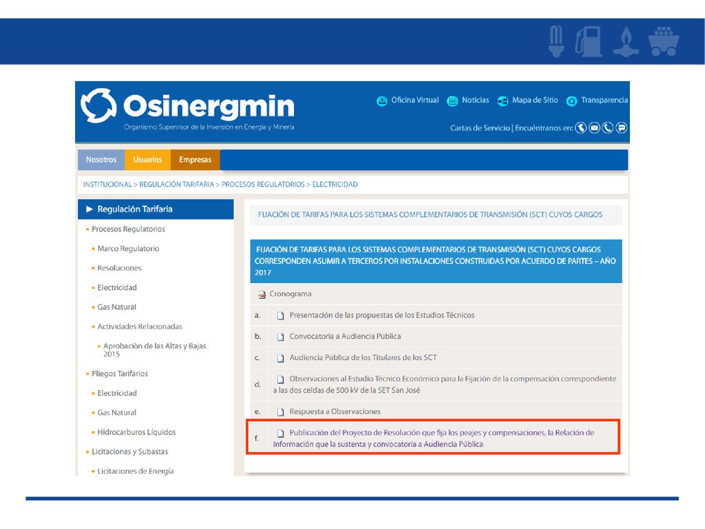Click the email envelope contact icon
The image size is (705, 529).
pyautogui.click(x=594, y=127)
